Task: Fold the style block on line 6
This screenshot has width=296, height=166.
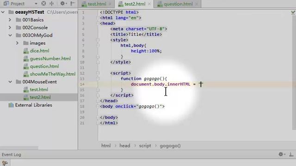Action: [x=98, y=40]
